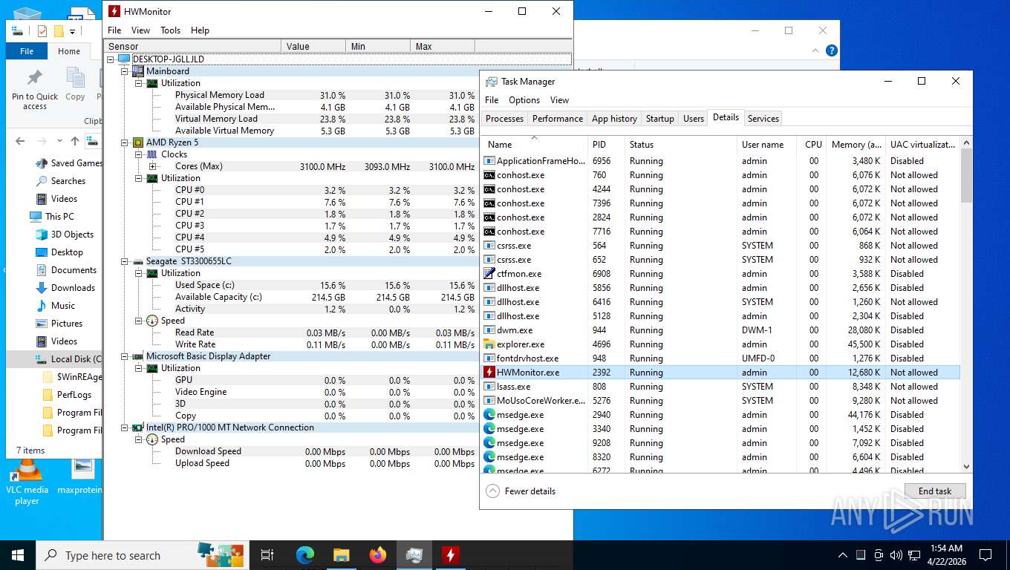
Task: Click the AMD Ryzen 5 processor icon
Action: (x=138, y=142)
